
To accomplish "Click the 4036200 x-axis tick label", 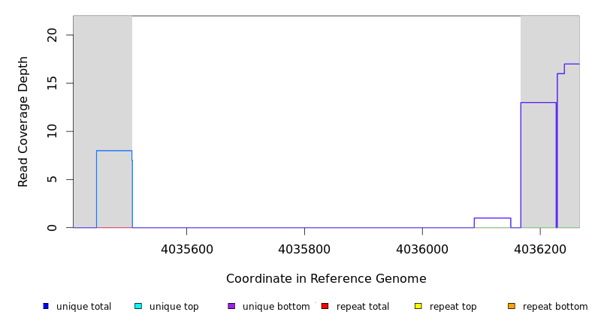I will [x=540, y=248].
